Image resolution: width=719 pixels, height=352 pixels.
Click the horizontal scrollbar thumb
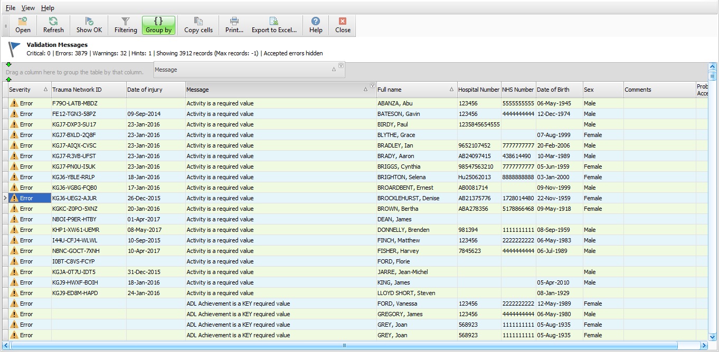(x=344, y=346)
